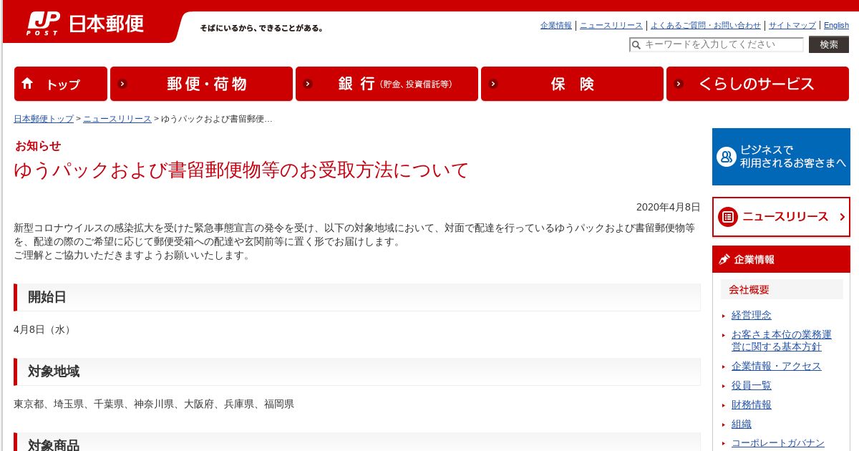
Task: Click the person icon on business banner
Action: (x=727, y=157)
